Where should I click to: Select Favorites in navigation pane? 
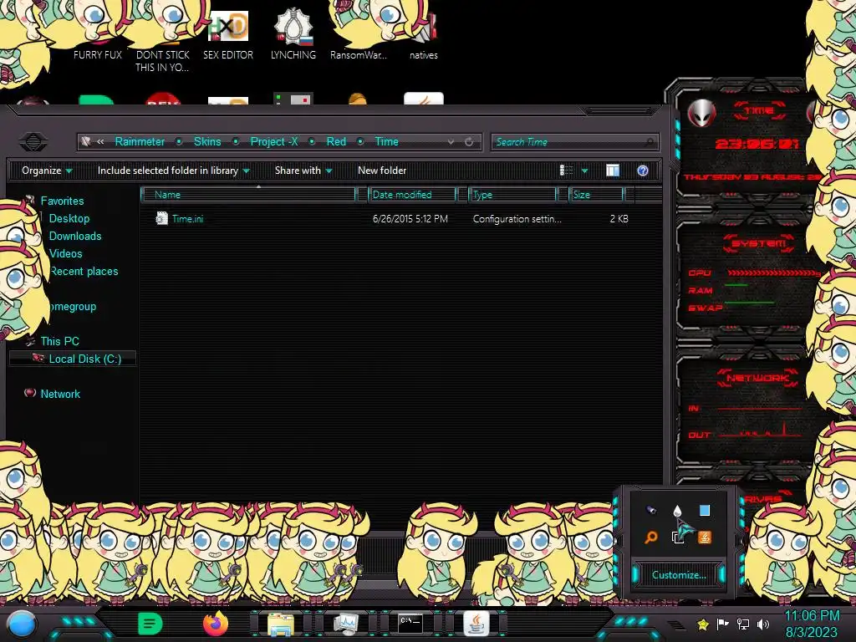62,201
